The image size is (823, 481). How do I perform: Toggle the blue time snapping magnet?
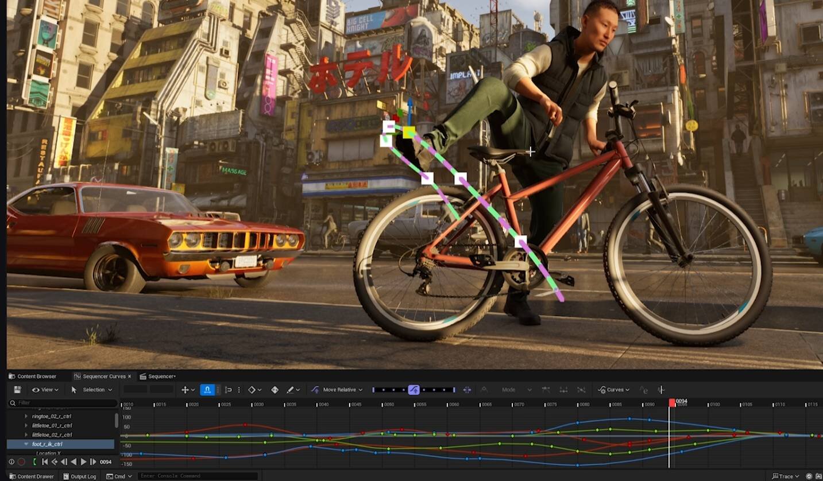[207, 390]
